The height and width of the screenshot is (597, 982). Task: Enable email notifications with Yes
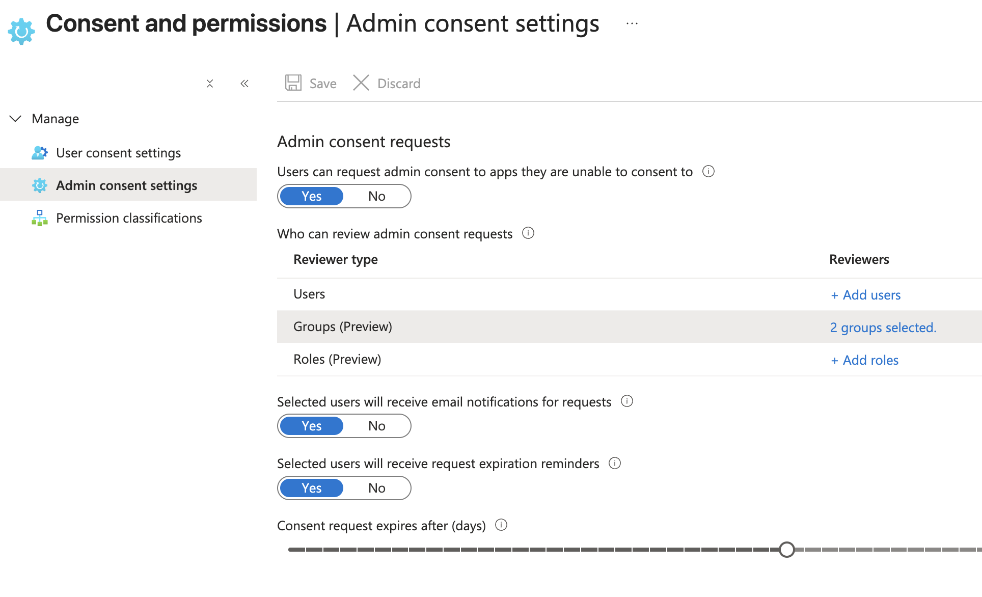click(312, 426)
